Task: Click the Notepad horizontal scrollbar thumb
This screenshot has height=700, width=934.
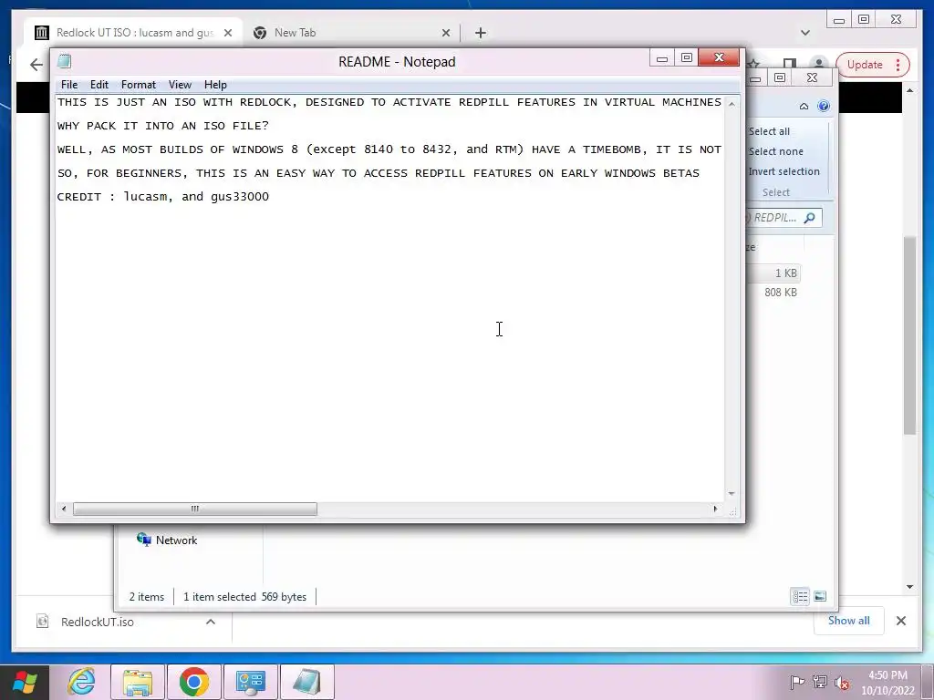Action: (195, 509)
